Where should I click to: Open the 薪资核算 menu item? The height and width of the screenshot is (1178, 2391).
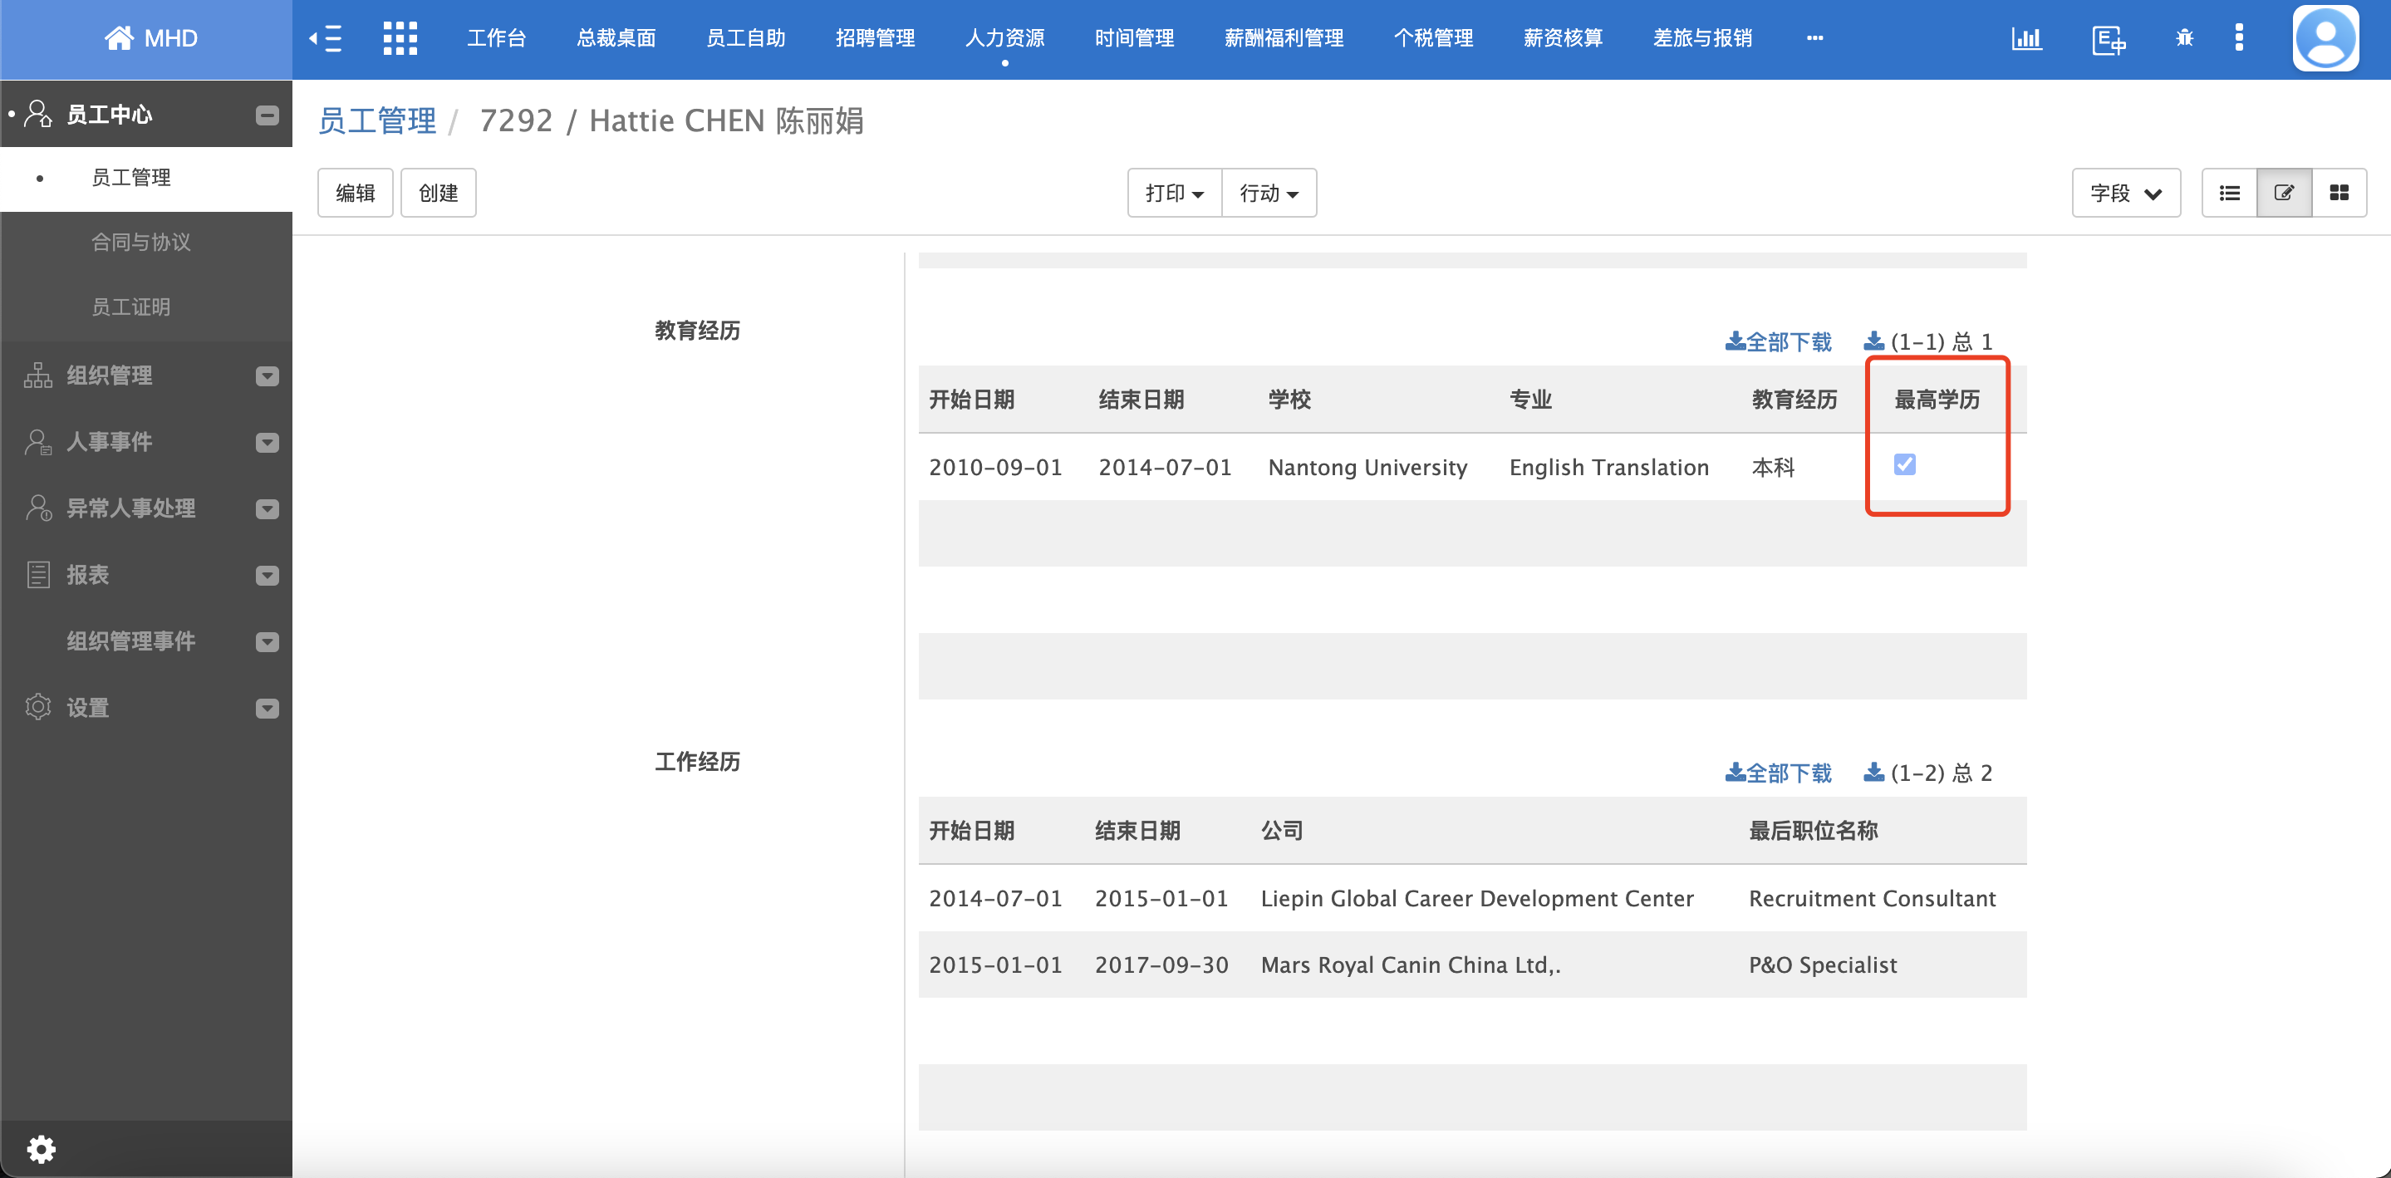pyautogui.click(x=1561, y=38)
